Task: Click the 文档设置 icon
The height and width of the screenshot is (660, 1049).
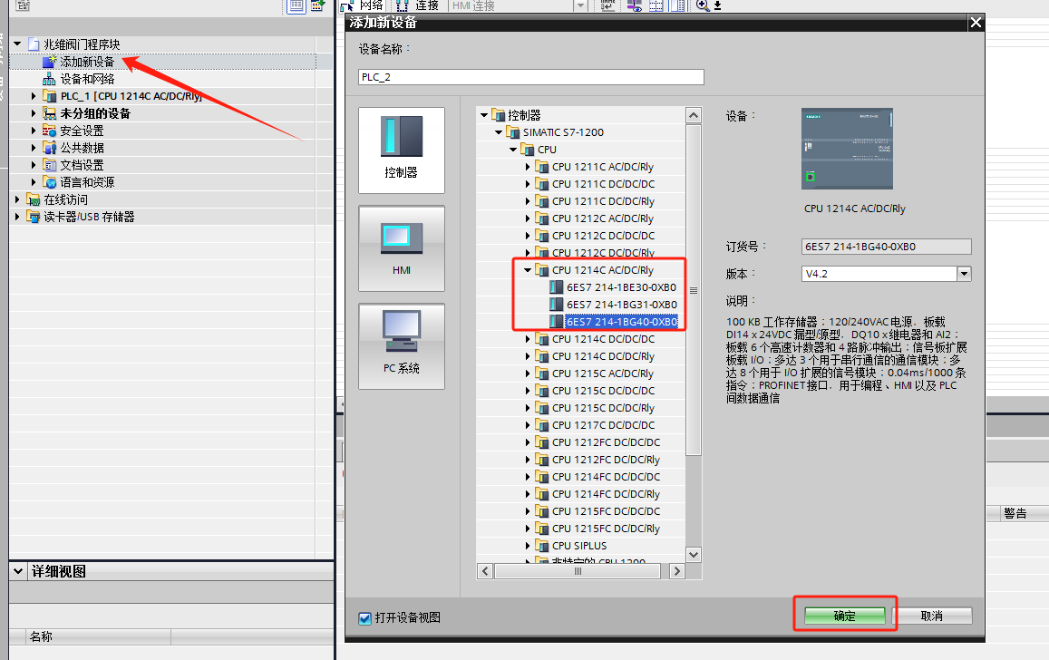Action: coord(49,165)
